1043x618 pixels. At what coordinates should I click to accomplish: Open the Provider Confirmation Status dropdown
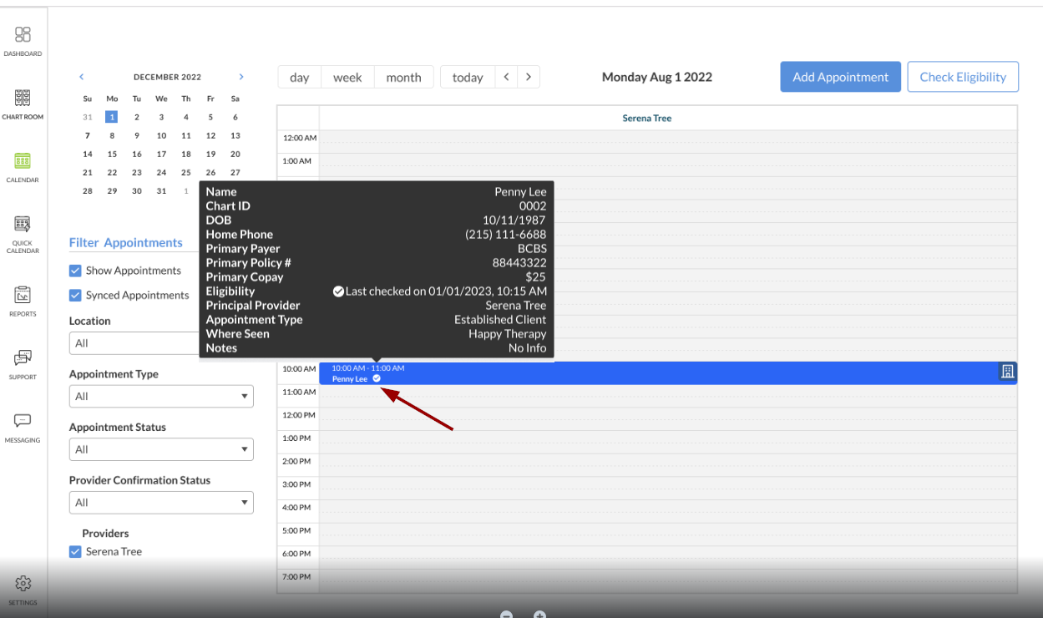(x=161, y=503)
